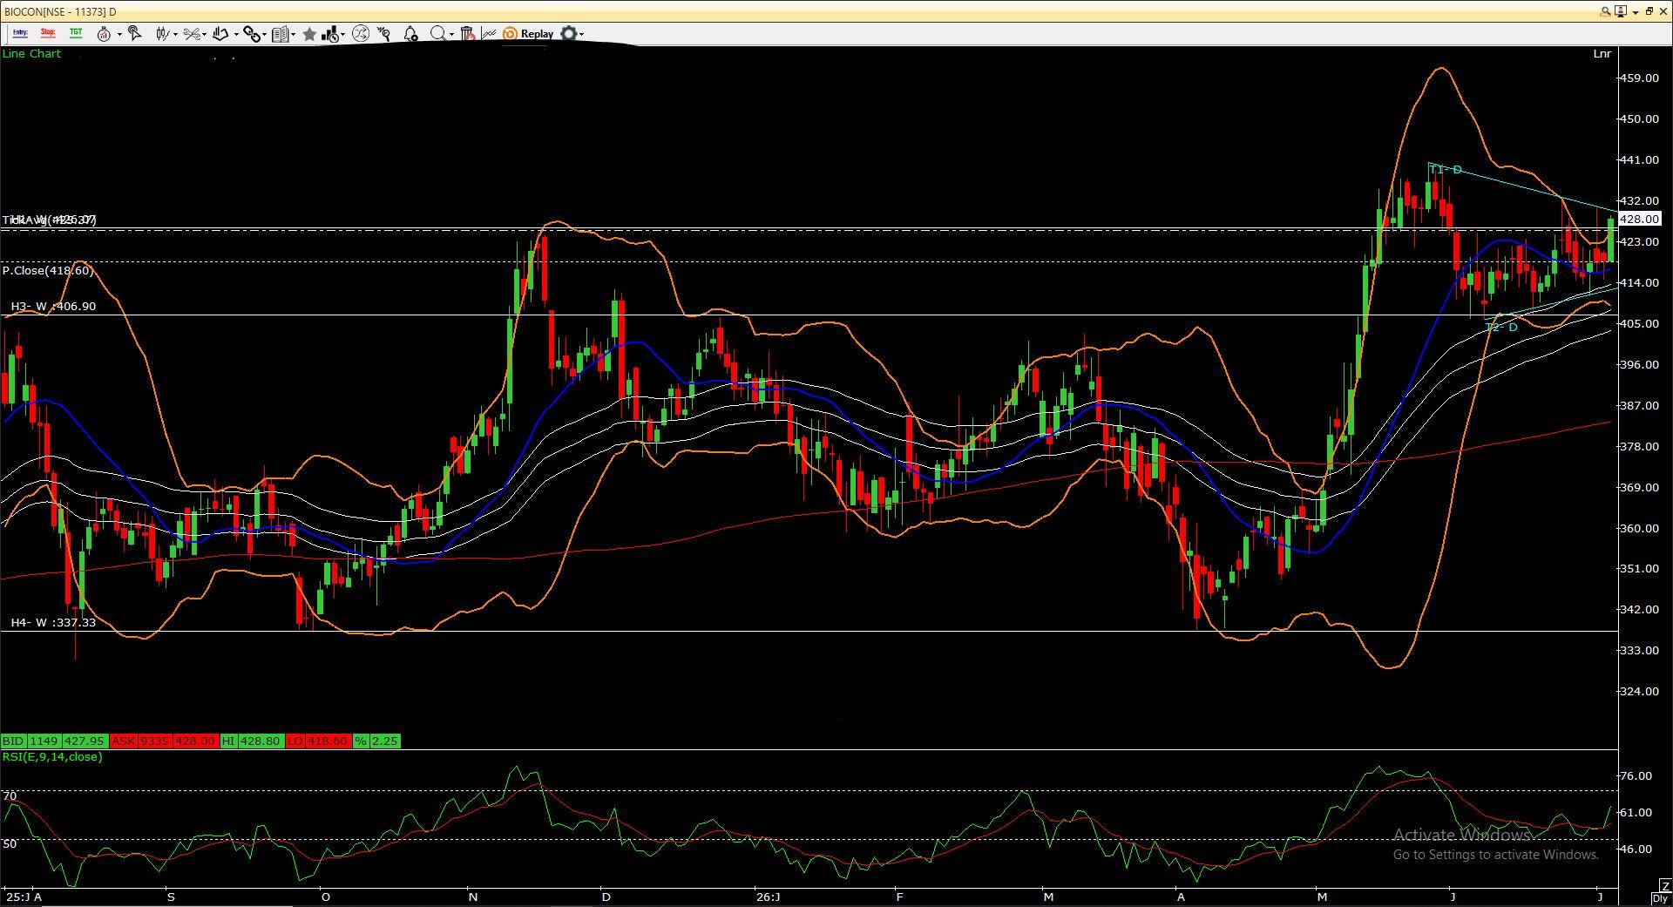Start chart Replay mode
The height and width of the screenshot is (907, 1673).
[528, 34]
